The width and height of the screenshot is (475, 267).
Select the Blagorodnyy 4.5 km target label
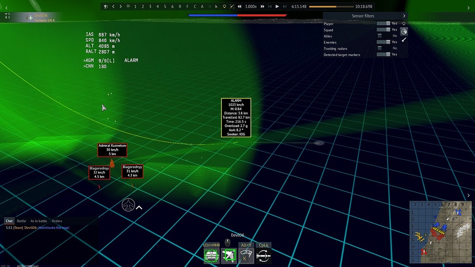pyautogui.click(x=99, y=172)
